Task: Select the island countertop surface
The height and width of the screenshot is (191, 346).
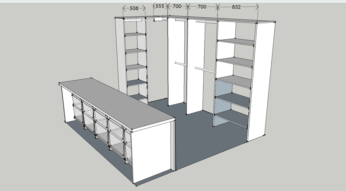Action: click(117, 103)
